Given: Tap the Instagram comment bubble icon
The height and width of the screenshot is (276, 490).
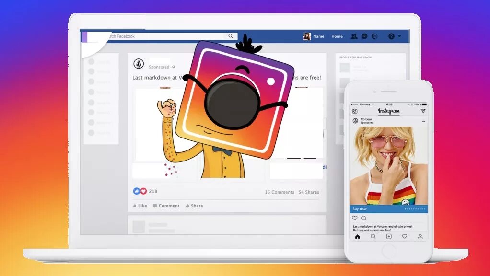Looking at the screenshot, I should [x=363, y=218].
